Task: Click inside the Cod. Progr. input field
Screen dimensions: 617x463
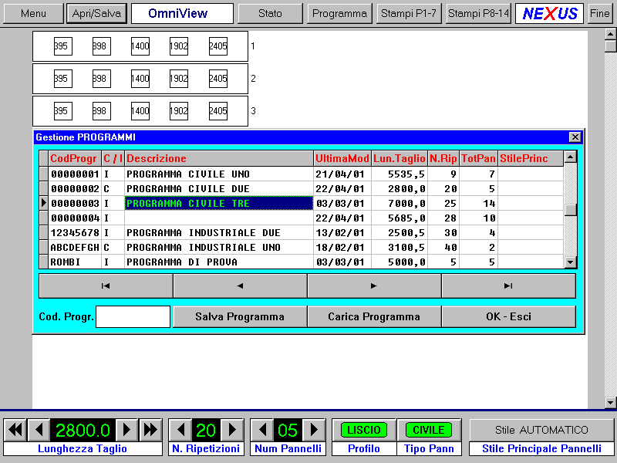Action: point(133,316)
